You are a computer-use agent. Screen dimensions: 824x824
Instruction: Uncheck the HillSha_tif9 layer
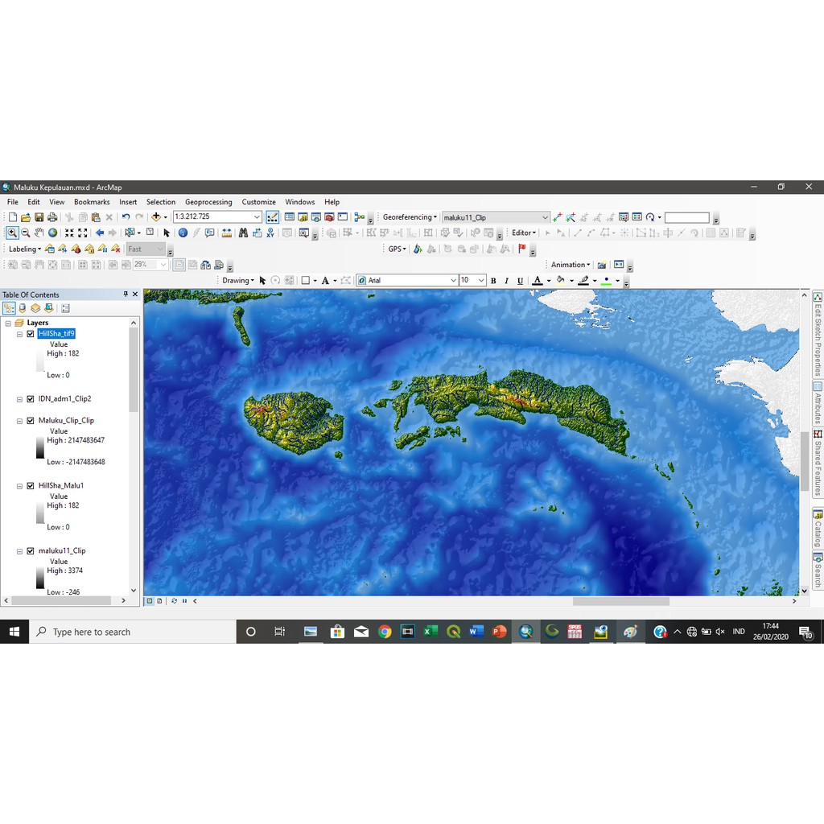pyautogui.click(x=31, y=334)
